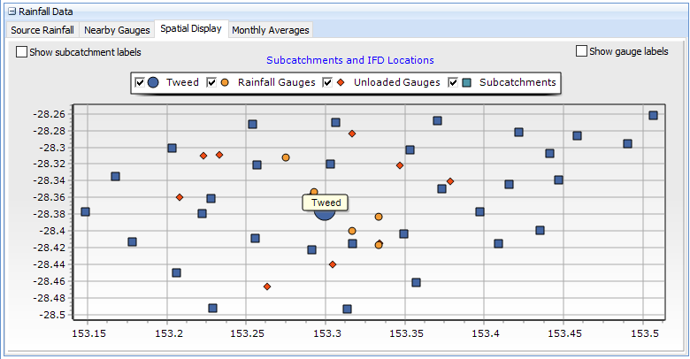Select the Monthly Averages tab
Screen dimensions: 690x359
(271, 30)
